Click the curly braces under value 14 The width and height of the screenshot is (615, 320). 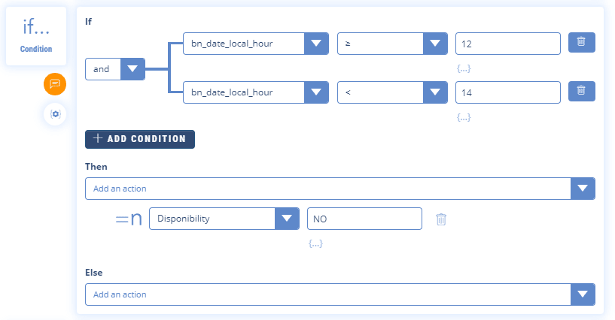(464, 117)
